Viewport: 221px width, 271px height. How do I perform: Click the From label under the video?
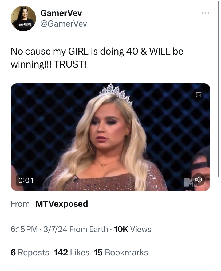(20, 204)
